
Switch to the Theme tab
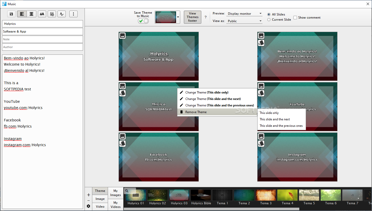point(100,191)
